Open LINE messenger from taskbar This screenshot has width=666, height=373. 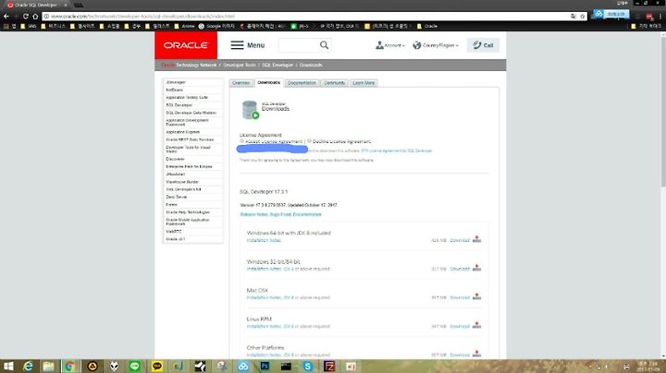(135, 367)
